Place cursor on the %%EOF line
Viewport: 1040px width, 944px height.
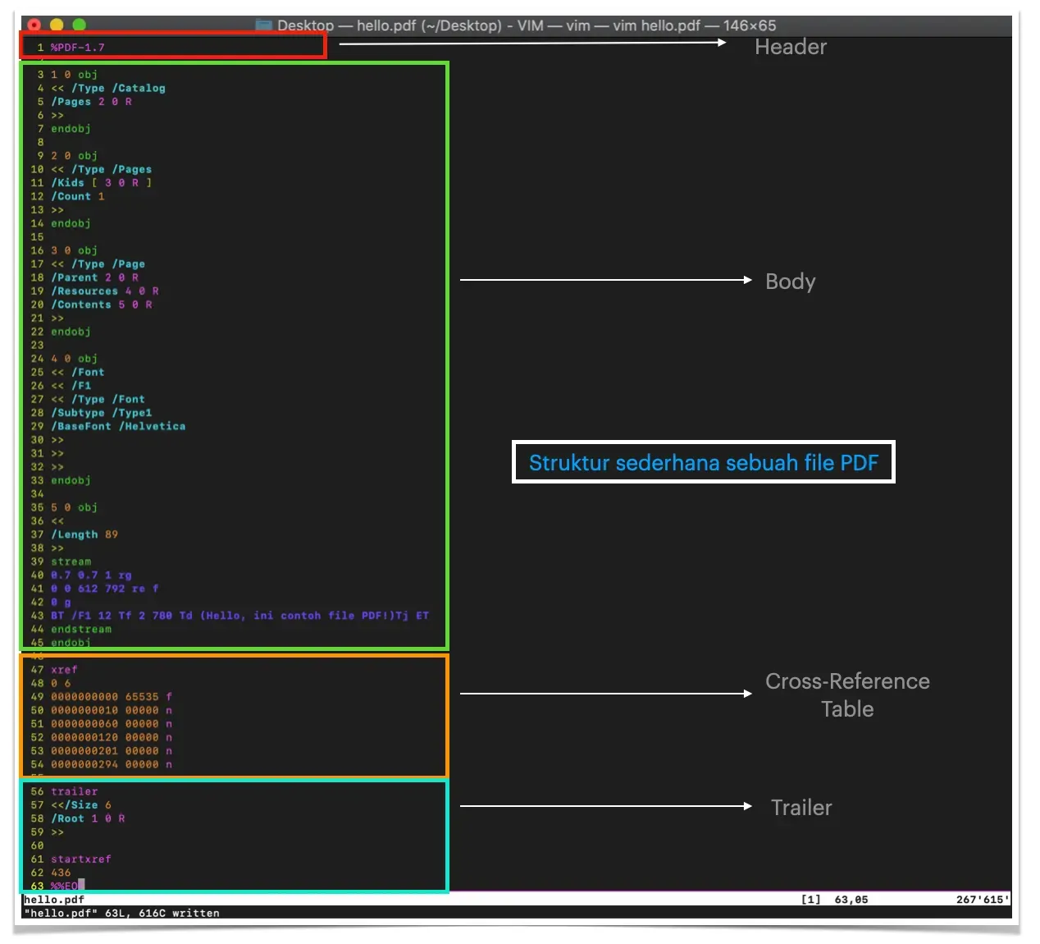click(67, 886)
